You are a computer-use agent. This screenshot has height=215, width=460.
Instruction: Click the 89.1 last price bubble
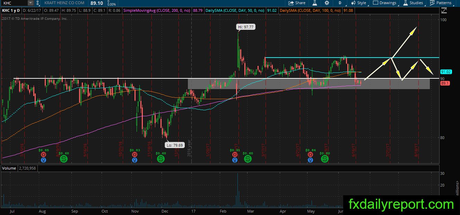click(x=445, y=83)
